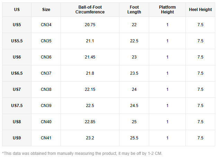Screen dimensions: 217x159
Task: Click the US9 row label
Action: coord(17,138)
